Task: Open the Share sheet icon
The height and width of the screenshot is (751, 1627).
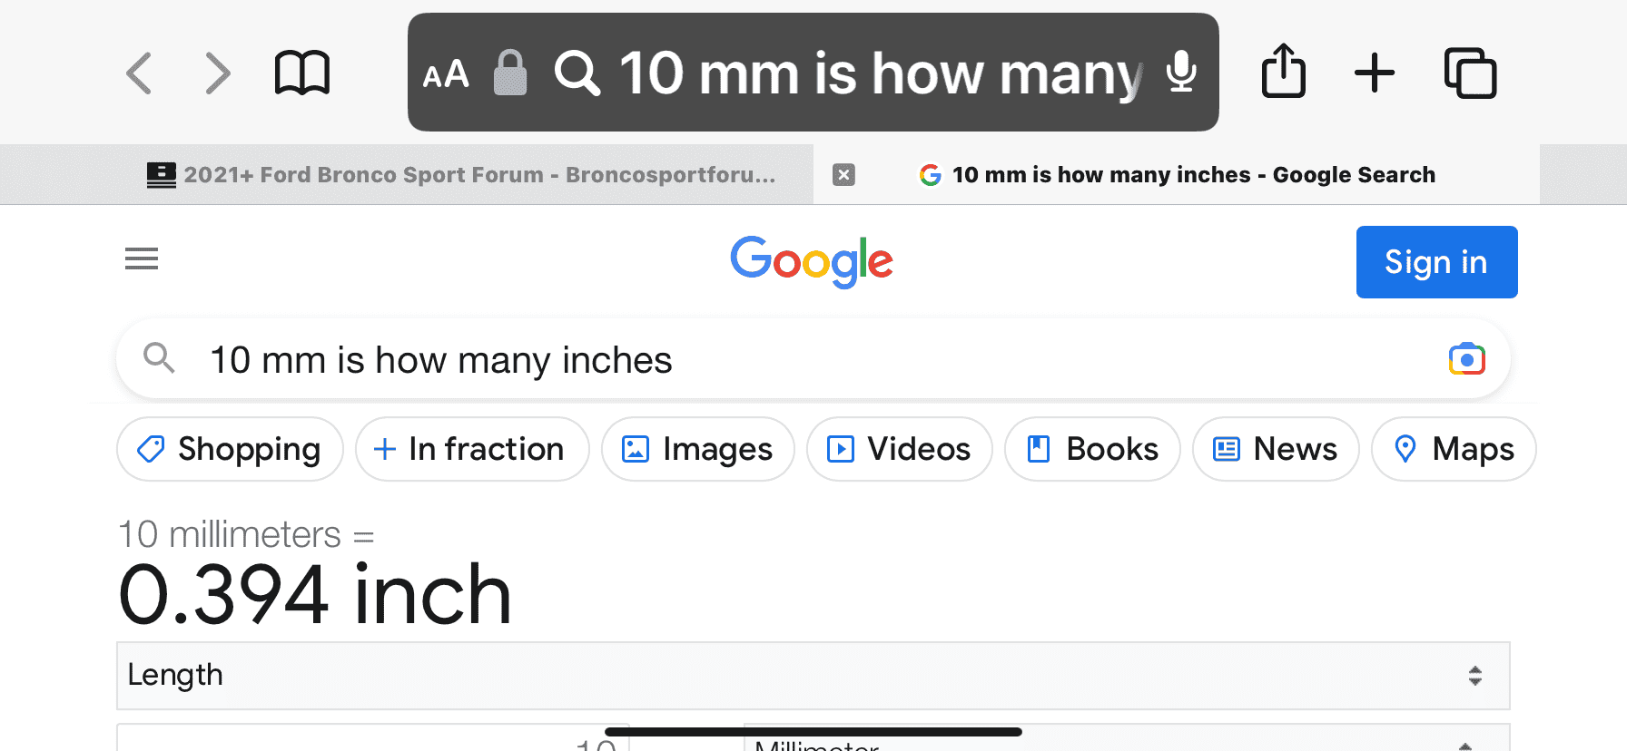Action: tap(1284, 72)
